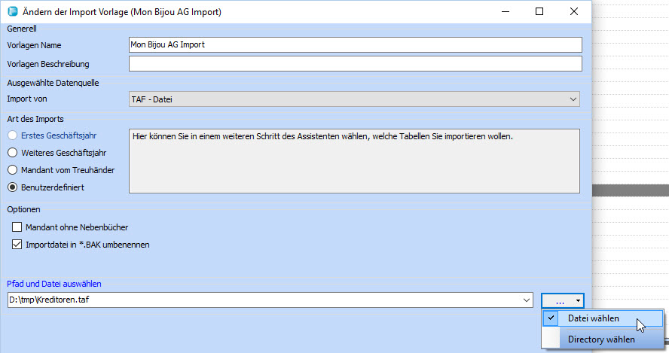Click the browse split button with ellipsis

[559, 300]
